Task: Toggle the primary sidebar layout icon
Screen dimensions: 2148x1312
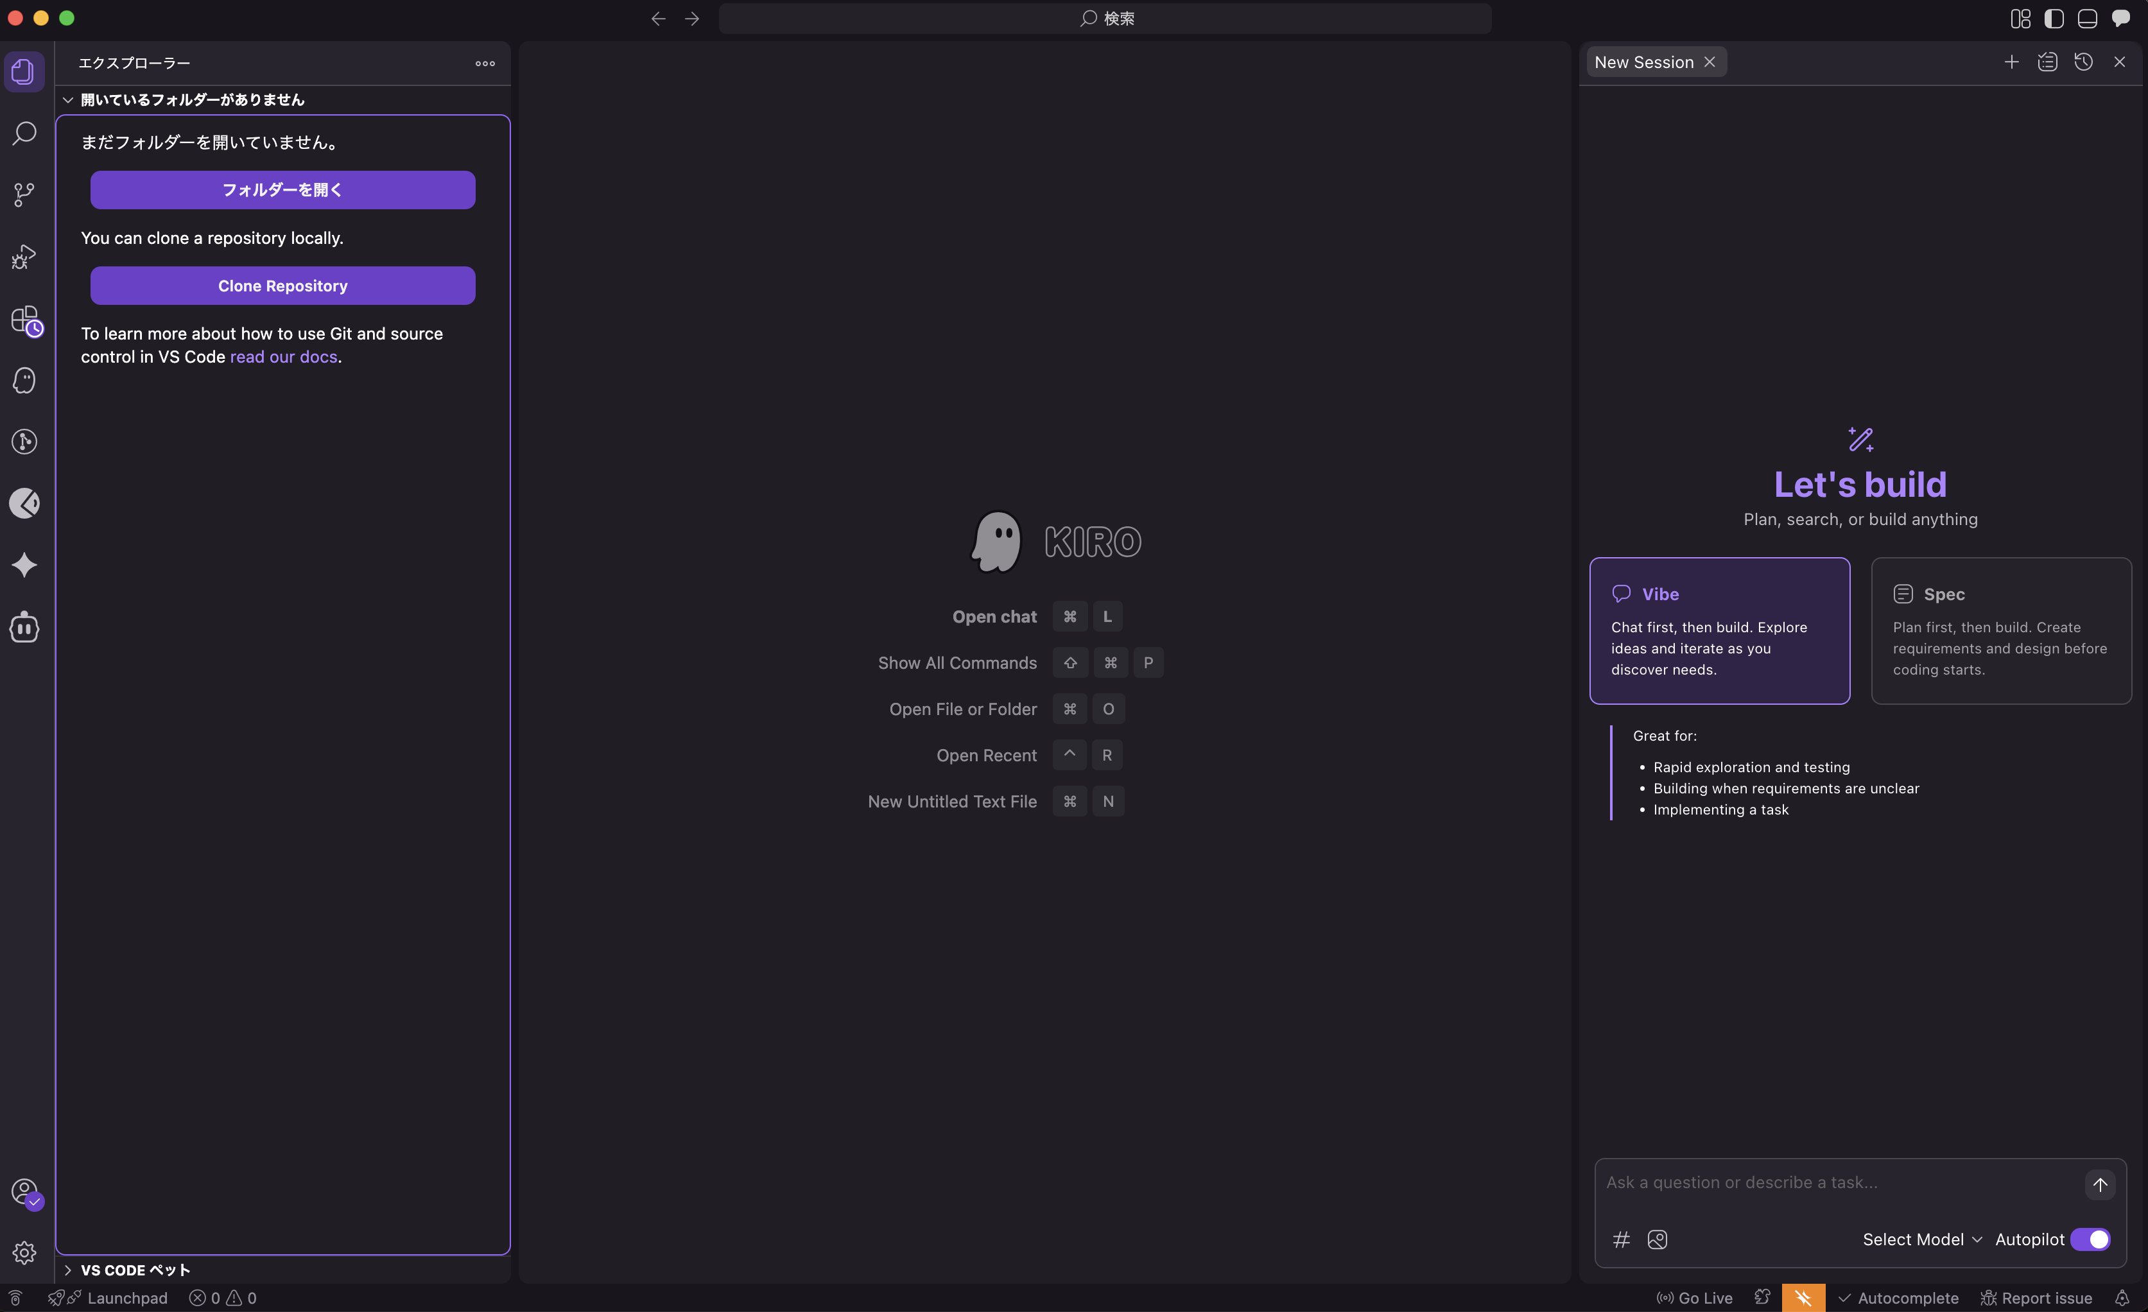Action: click(x=2054, y=19)
